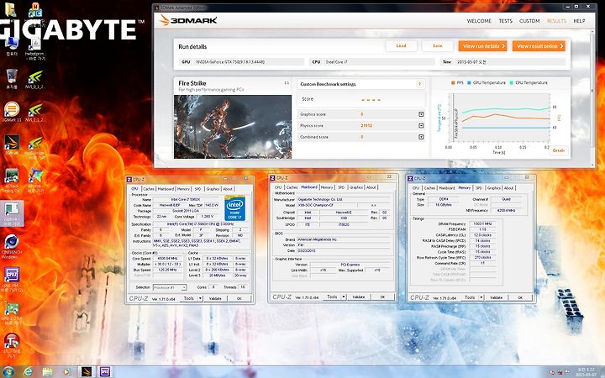Click the CPU Temperature teal legend swatch
Screen dimensions: 605x378
pos(512,82)
